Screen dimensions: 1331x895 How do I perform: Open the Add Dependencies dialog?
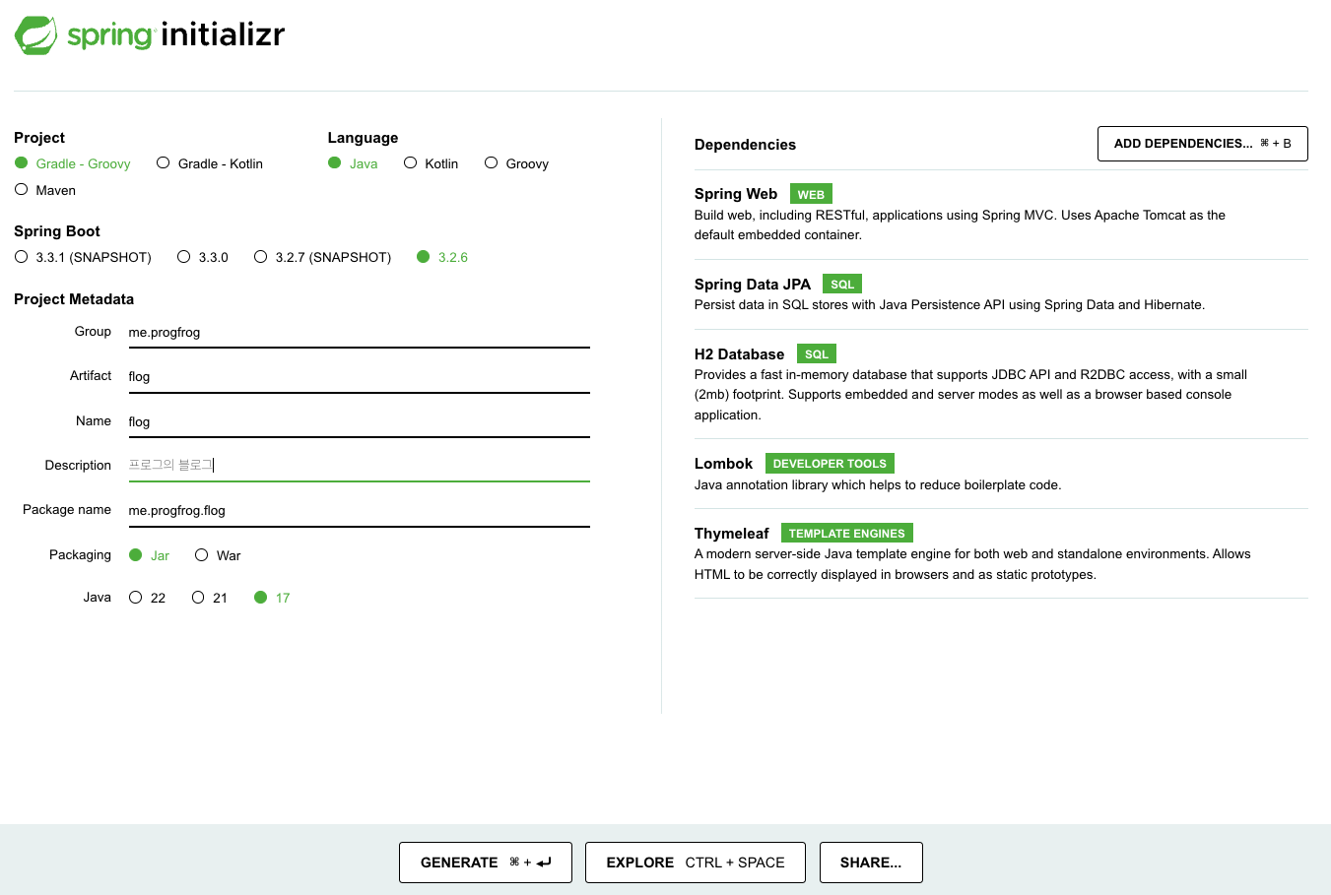pyautogui.click(x=1203, y=144)
